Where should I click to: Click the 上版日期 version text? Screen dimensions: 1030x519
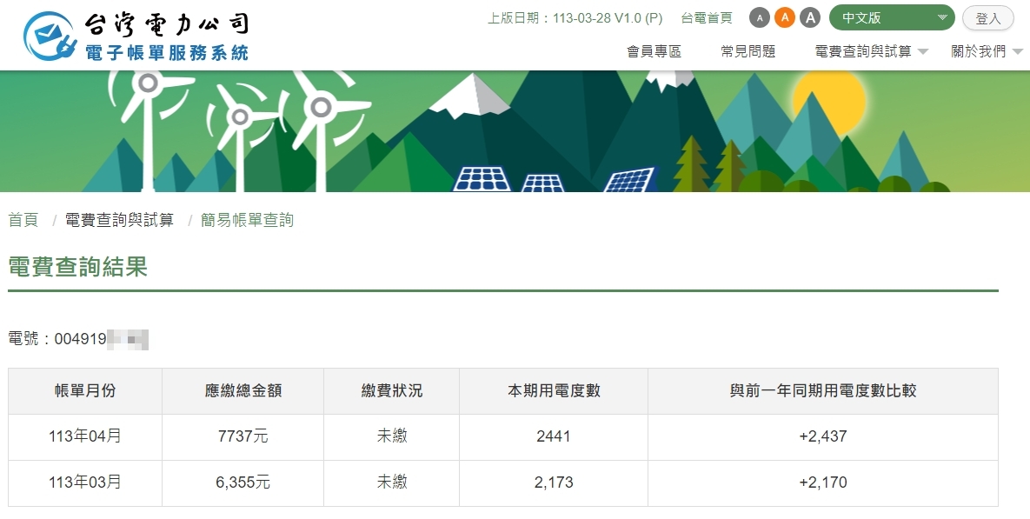point(575,17)
